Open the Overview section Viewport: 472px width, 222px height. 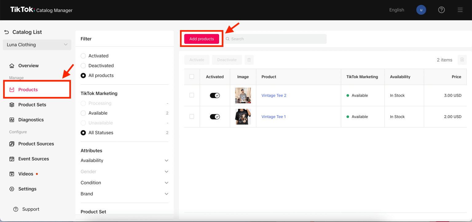click(x=28, y=65)
